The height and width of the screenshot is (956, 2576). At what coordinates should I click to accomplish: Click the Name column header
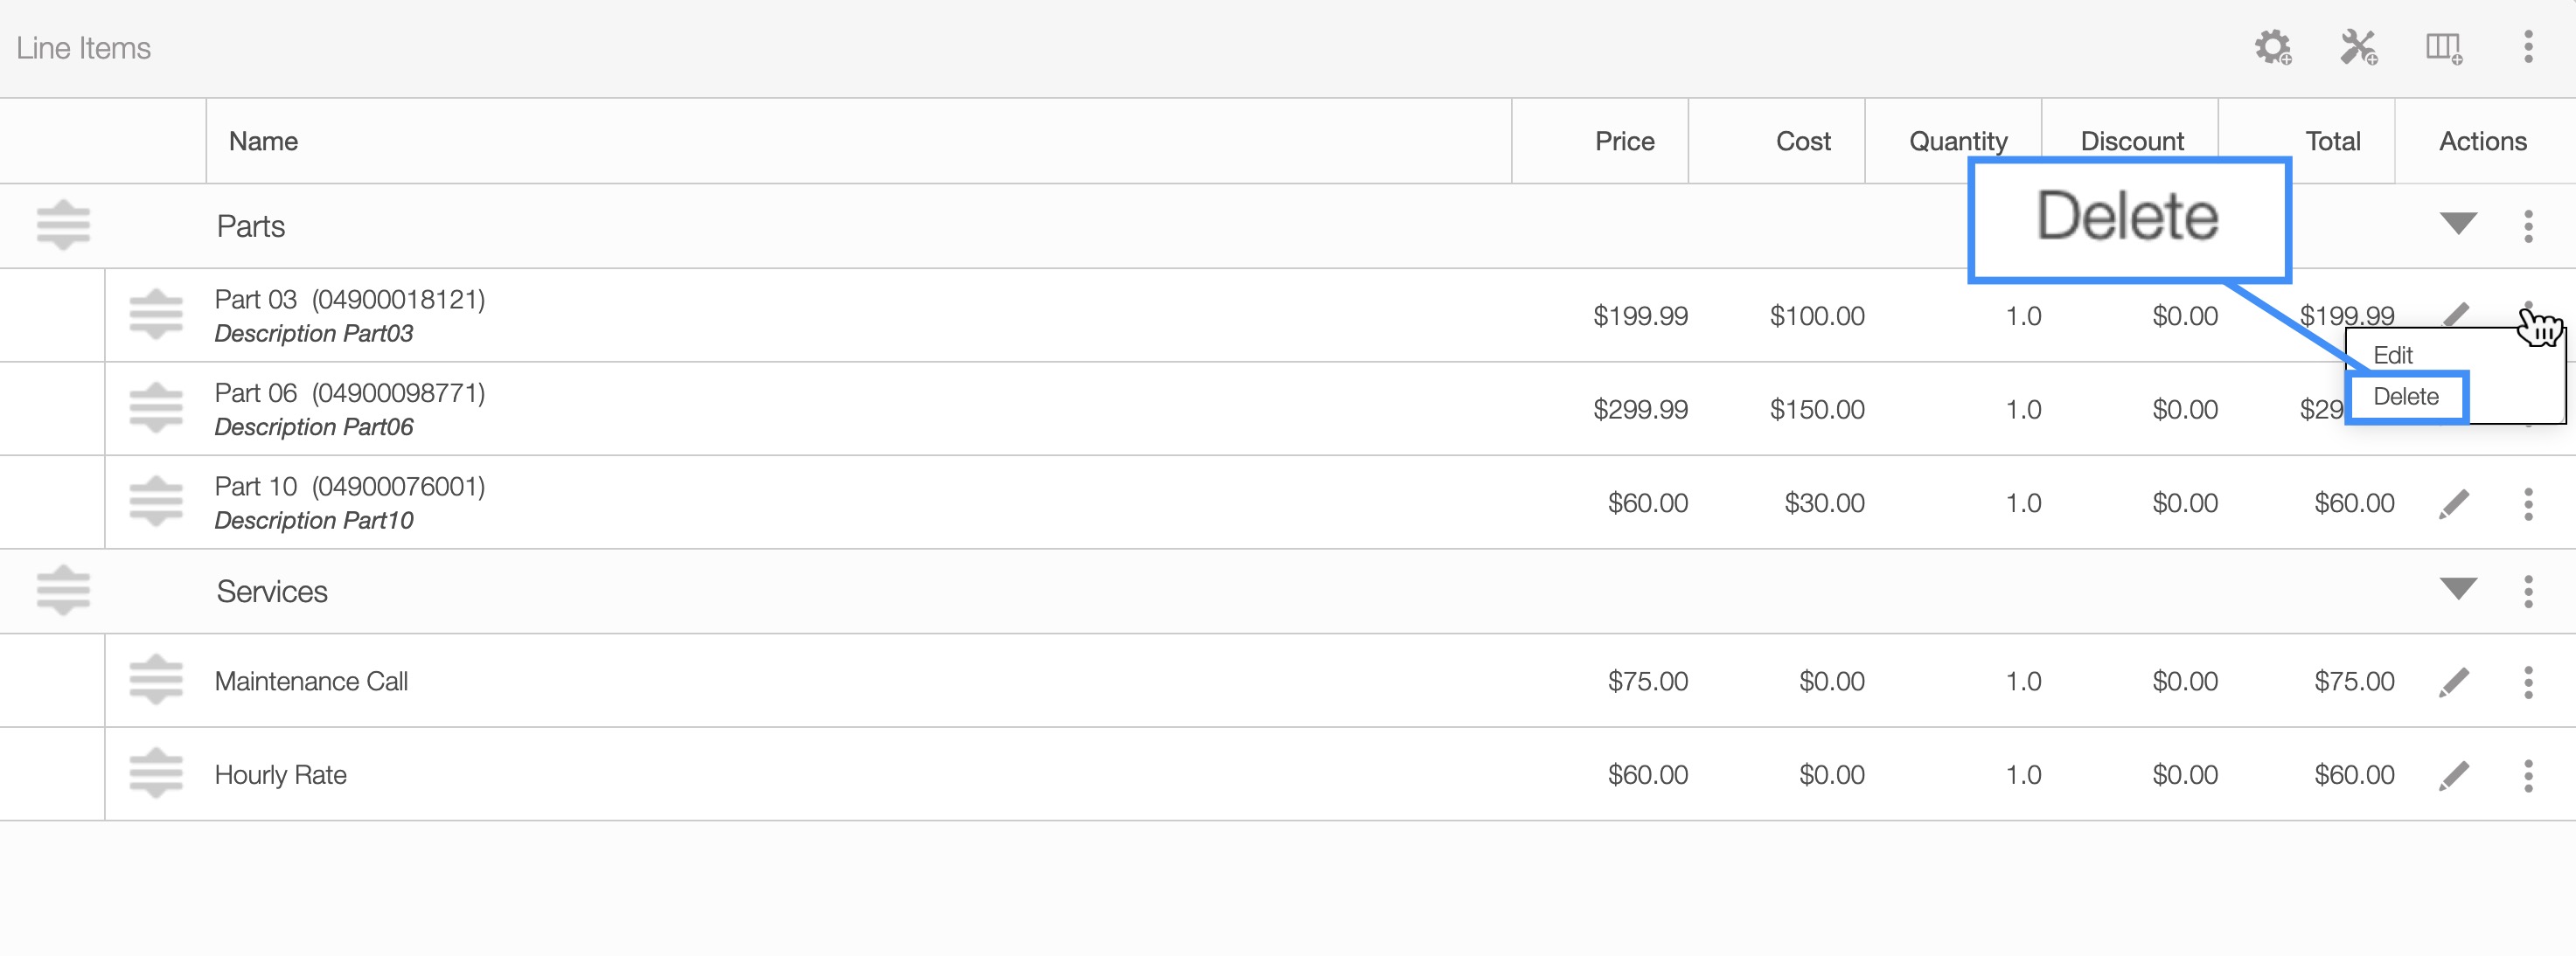263,141
